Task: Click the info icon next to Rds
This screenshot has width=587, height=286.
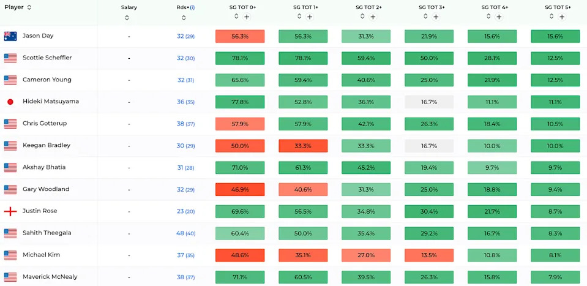Action: point(192,7)
